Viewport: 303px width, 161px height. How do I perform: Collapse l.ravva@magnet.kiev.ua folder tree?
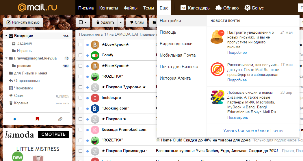(x=6, y=58)
